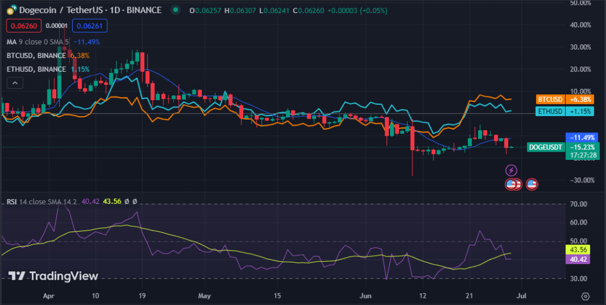Collapse the indicator legend with chevron button
This screenshot has height=305, width=606.
[15, 83]
